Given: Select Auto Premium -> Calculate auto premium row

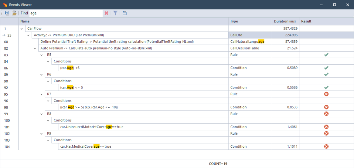Looking at the screenshot, I should click(x=177, y=48).
